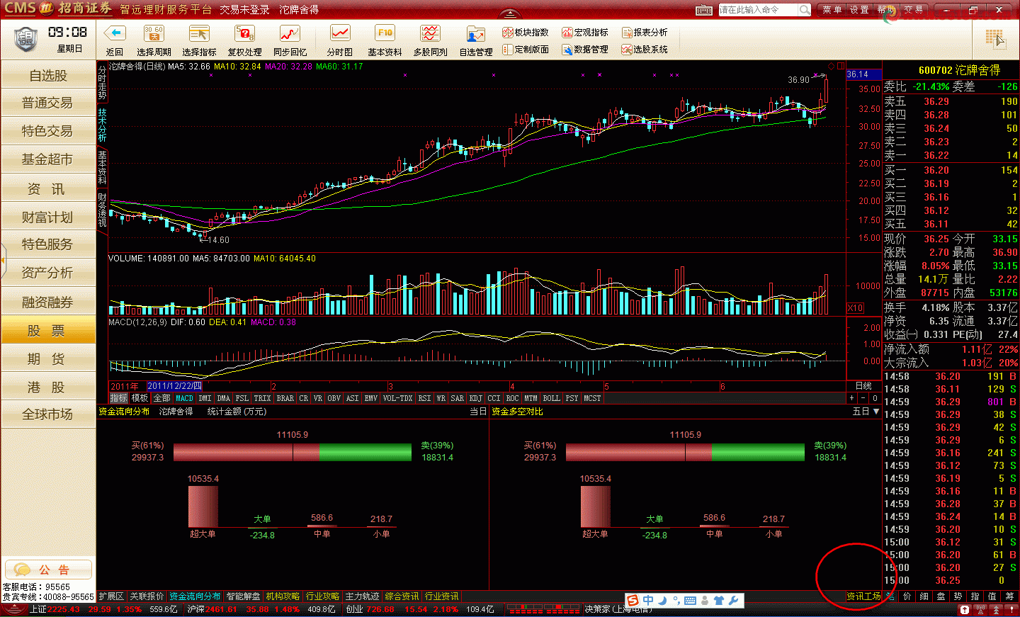Viewport: 1020px width, 617px height.
Task: Open 自选股 in left sidebar
Action: click(48, 75)
